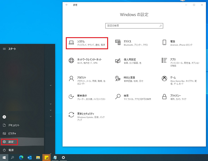This screenshot has width=208, height=161.
Task: Go back with the Settings back arrow
Action: 67,5
